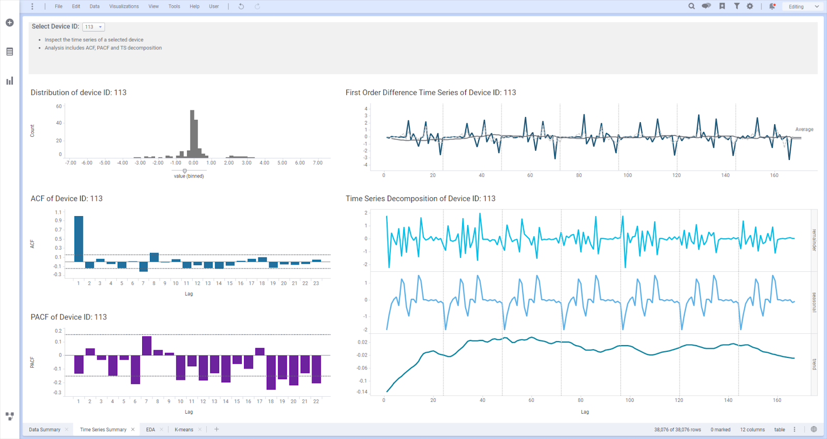Viewport: 827px width, 439px height.
Task: Close the Data Summary tab
Action: [67, 430]
